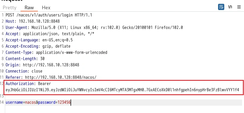Viewport: 244px width, 113px height.
Task: Select the Raw view tab
Action: point(29,8)
